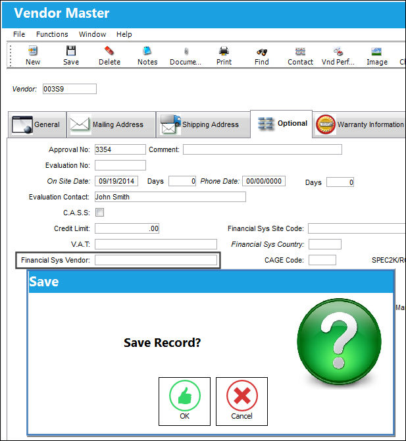406x441 pixels.
Task: Click the Approval No field
Action: 120,149
